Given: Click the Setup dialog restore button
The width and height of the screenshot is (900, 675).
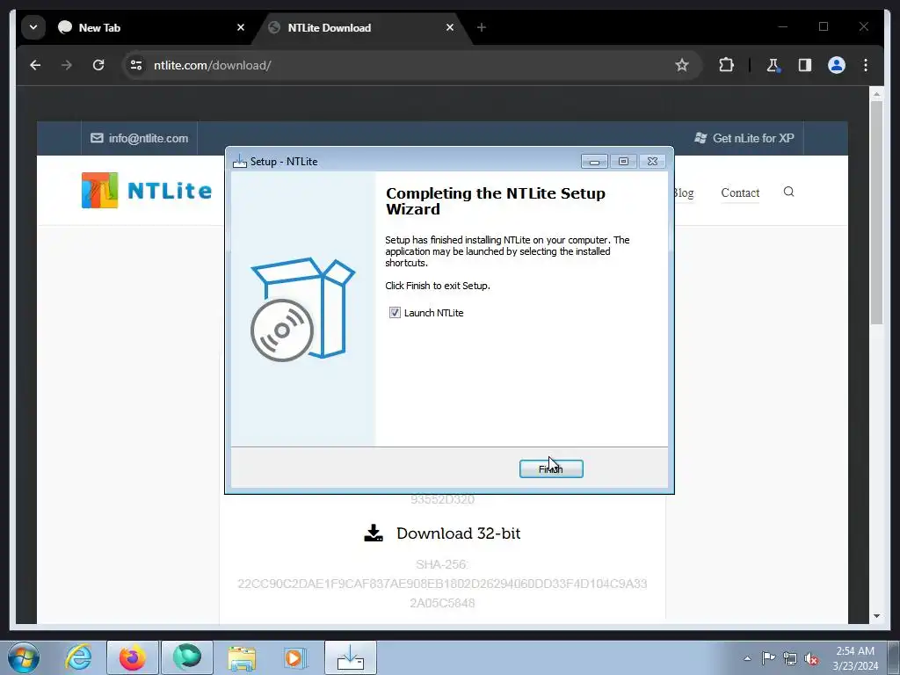Looking at the screenshot, I should [x=623, y=162].
